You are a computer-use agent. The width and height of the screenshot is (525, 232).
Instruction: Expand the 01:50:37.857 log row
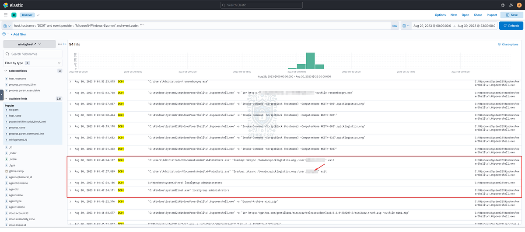70,104
